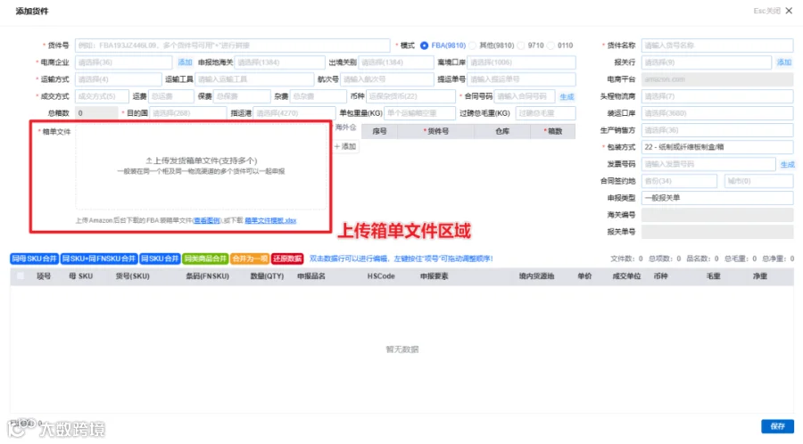Click the plus 添加 button under 海外仓
The height and width of the screenshot is (444, 803).
click(345, 146)
